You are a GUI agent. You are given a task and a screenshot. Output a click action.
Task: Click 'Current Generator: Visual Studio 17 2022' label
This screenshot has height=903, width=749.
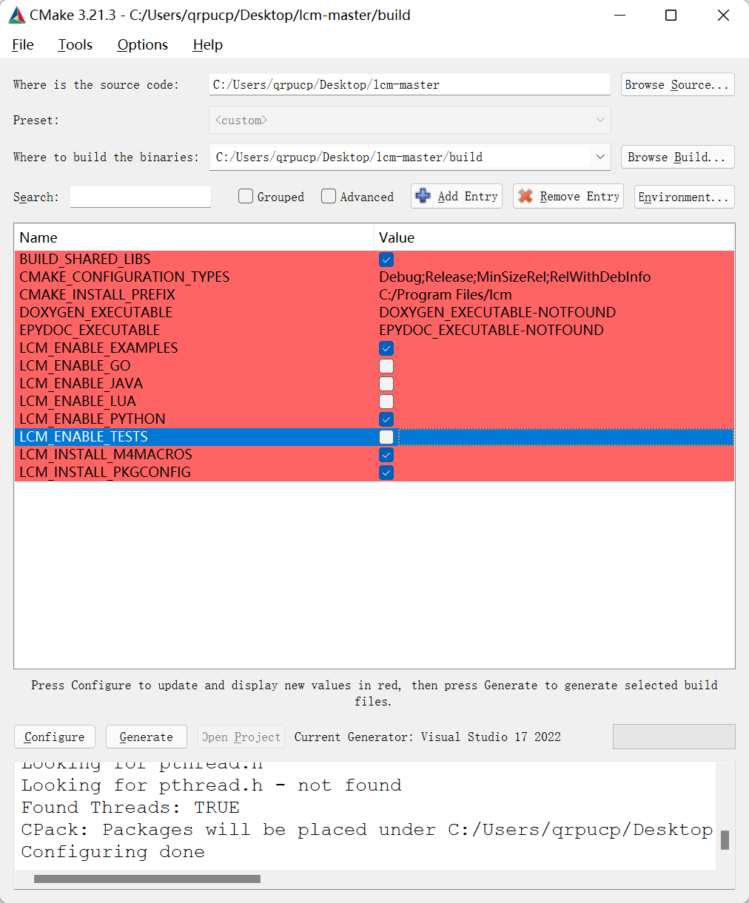(x=428, y=737)
